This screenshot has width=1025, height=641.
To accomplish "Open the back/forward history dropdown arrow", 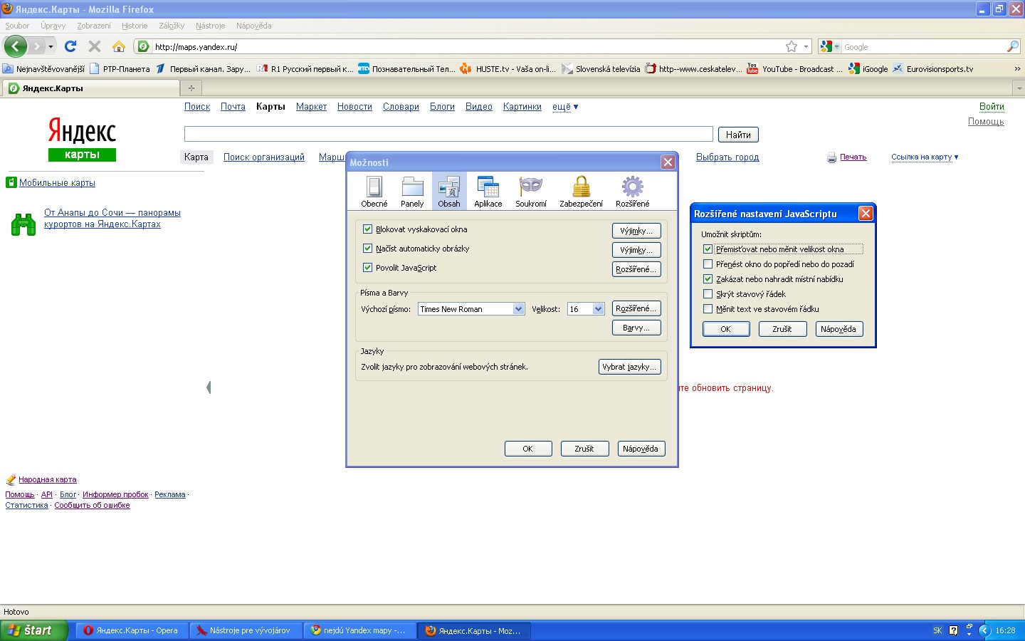I will [51, 47].
